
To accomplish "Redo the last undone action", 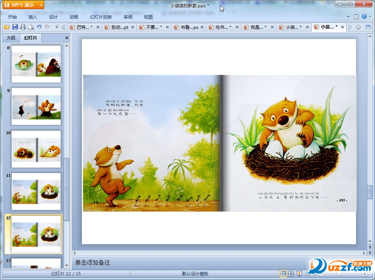I will tap(47, 27).
